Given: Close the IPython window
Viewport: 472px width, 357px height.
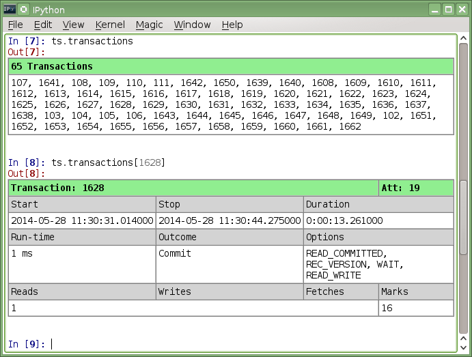Looking at the screenshot, I should click(x=461, y=10).
